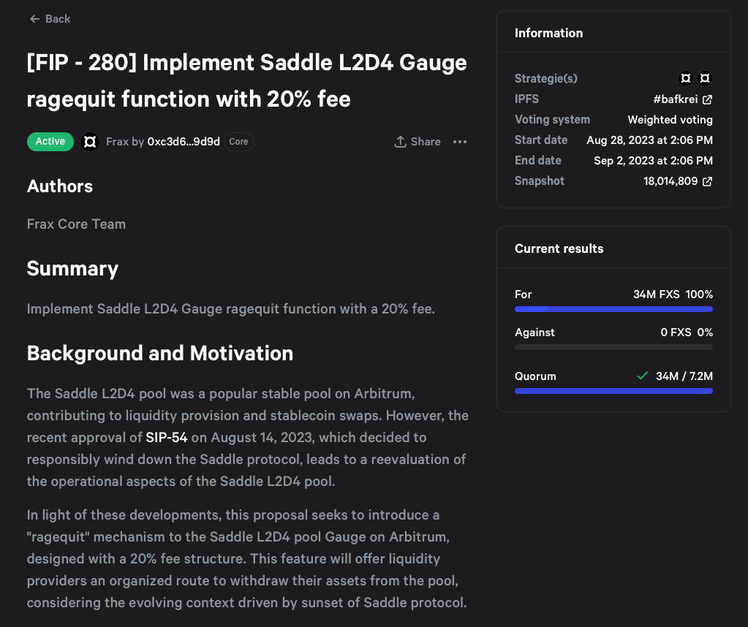Click the green quorum checkmark icon

[x=642, y=376]
